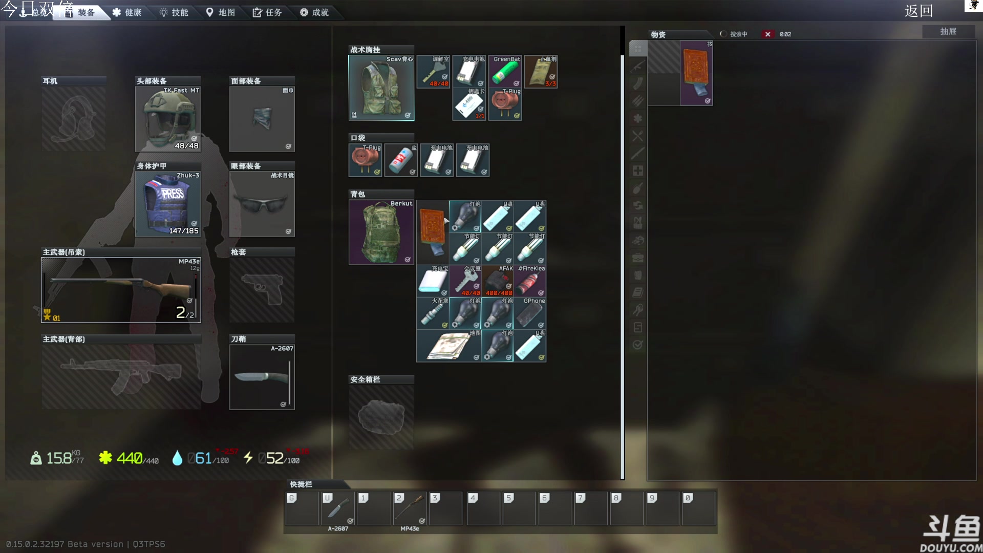The height and width of the screenshot is (553, 983).
Task: Select the checkmark quest-items filter icon
Action: point(637,345)
